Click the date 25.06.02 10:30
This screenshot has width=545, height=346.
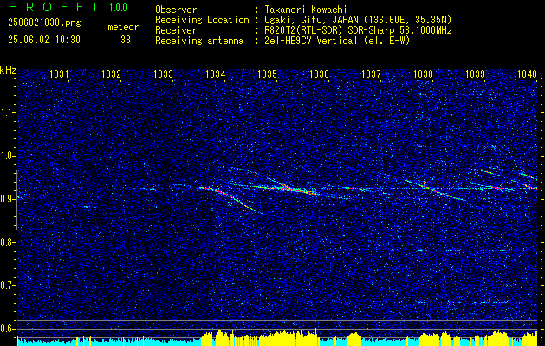44,40
